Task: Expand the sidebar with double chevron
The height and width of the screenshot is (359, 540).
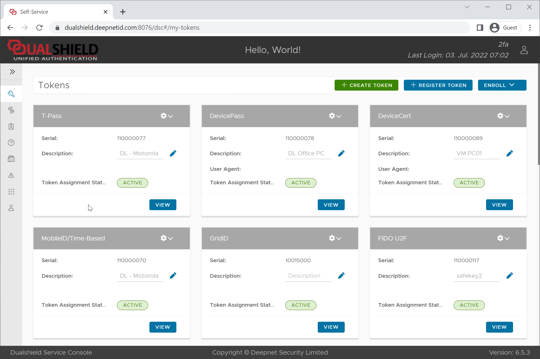Action: tap(12, 72)
